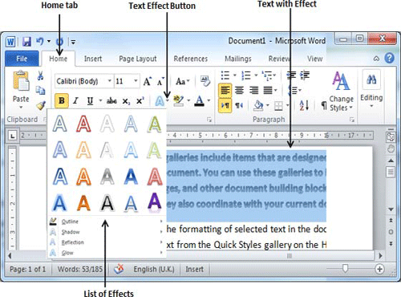
Task: Toggle Align Text Left button
Action: pyautogui.click(x=225, y=91)
